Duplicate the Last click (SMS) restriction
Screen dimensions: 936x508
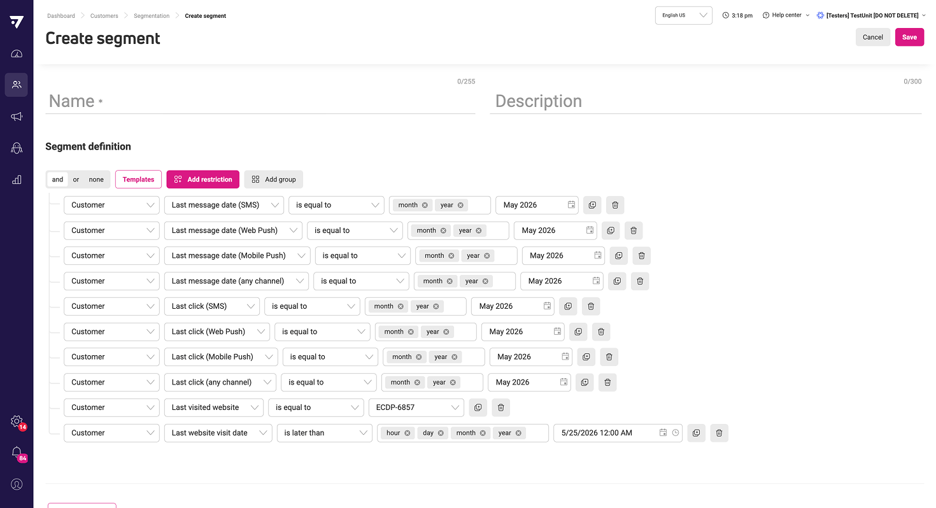[x=568, y=306]
